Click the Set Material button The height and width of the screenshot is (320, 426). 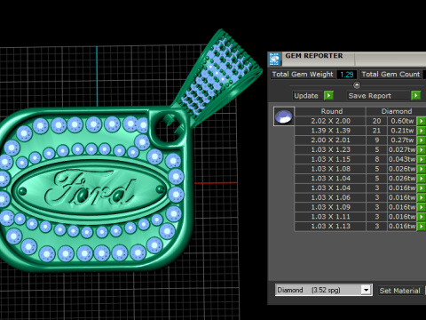(399, 291)
